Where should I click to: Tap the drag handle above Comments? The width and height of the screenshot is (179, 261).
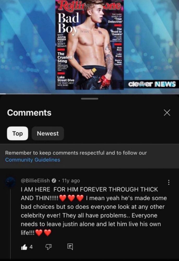pos(90,99)
